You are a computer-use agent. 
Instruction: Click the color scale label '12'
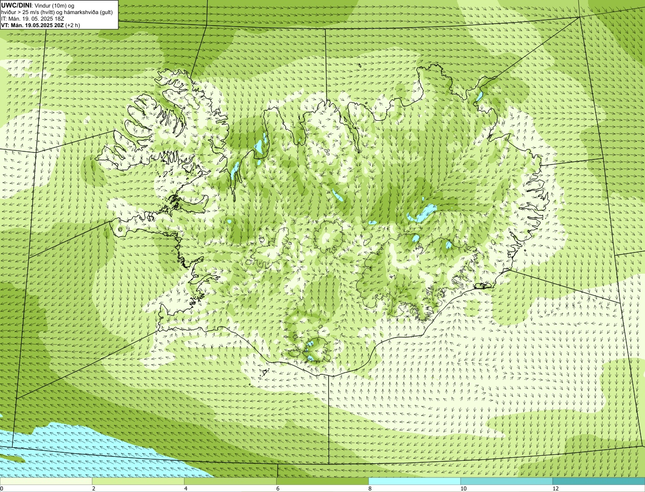555,488
